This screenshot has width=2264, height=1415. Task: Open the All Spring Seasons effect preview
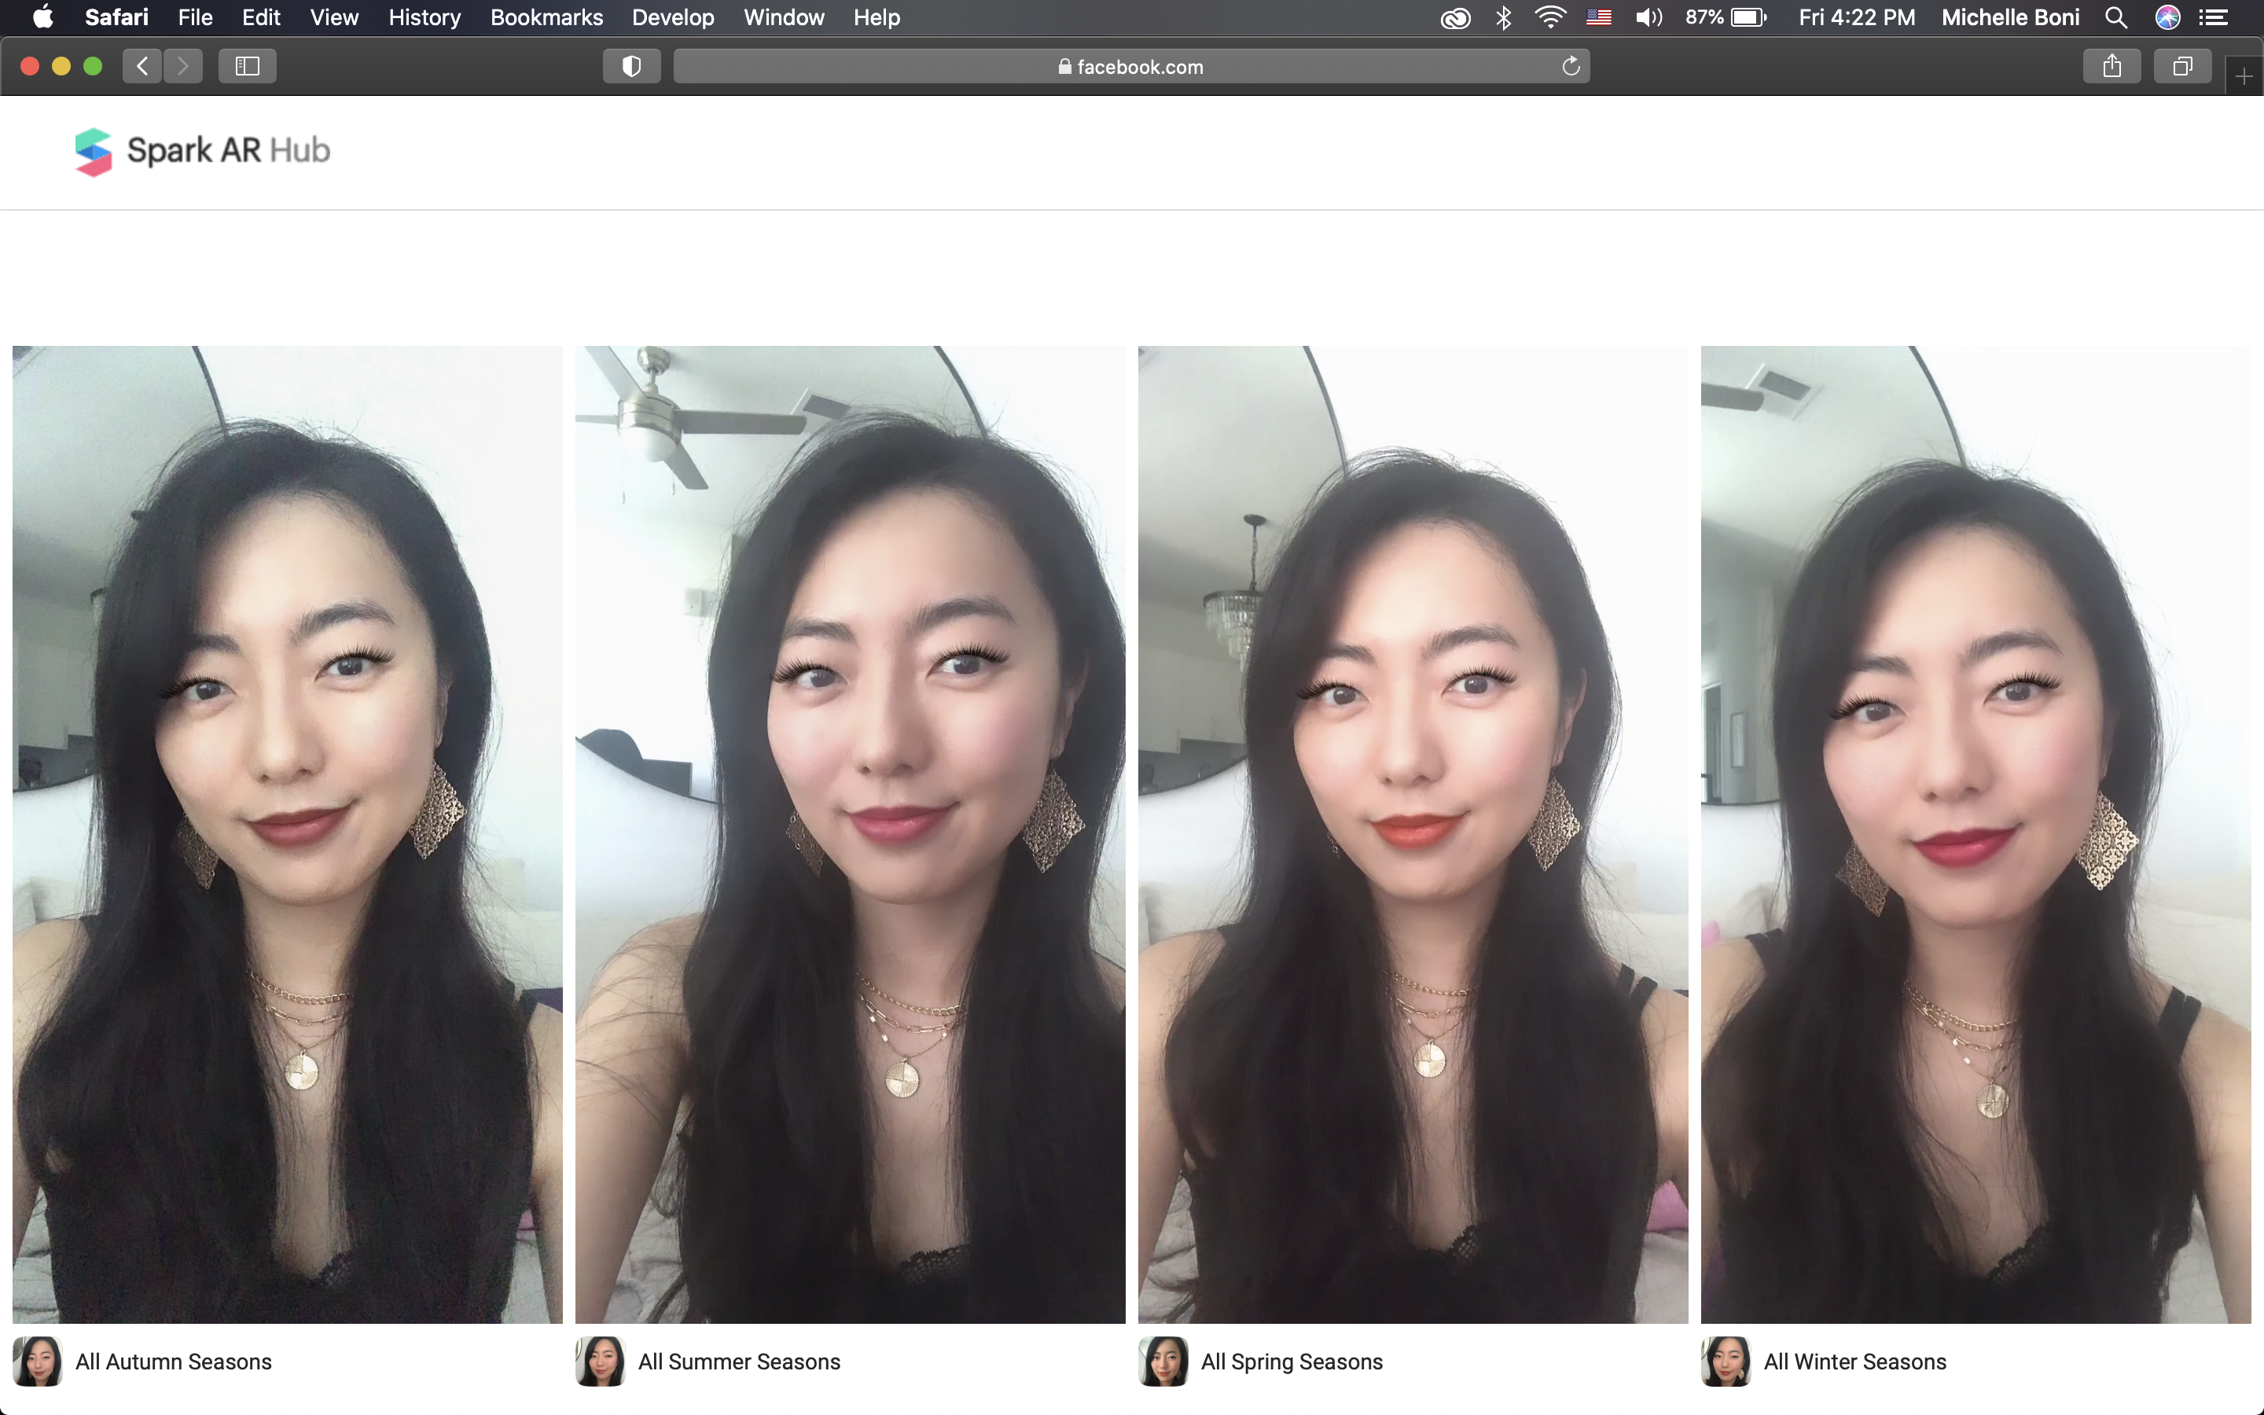click(1413, 834)
